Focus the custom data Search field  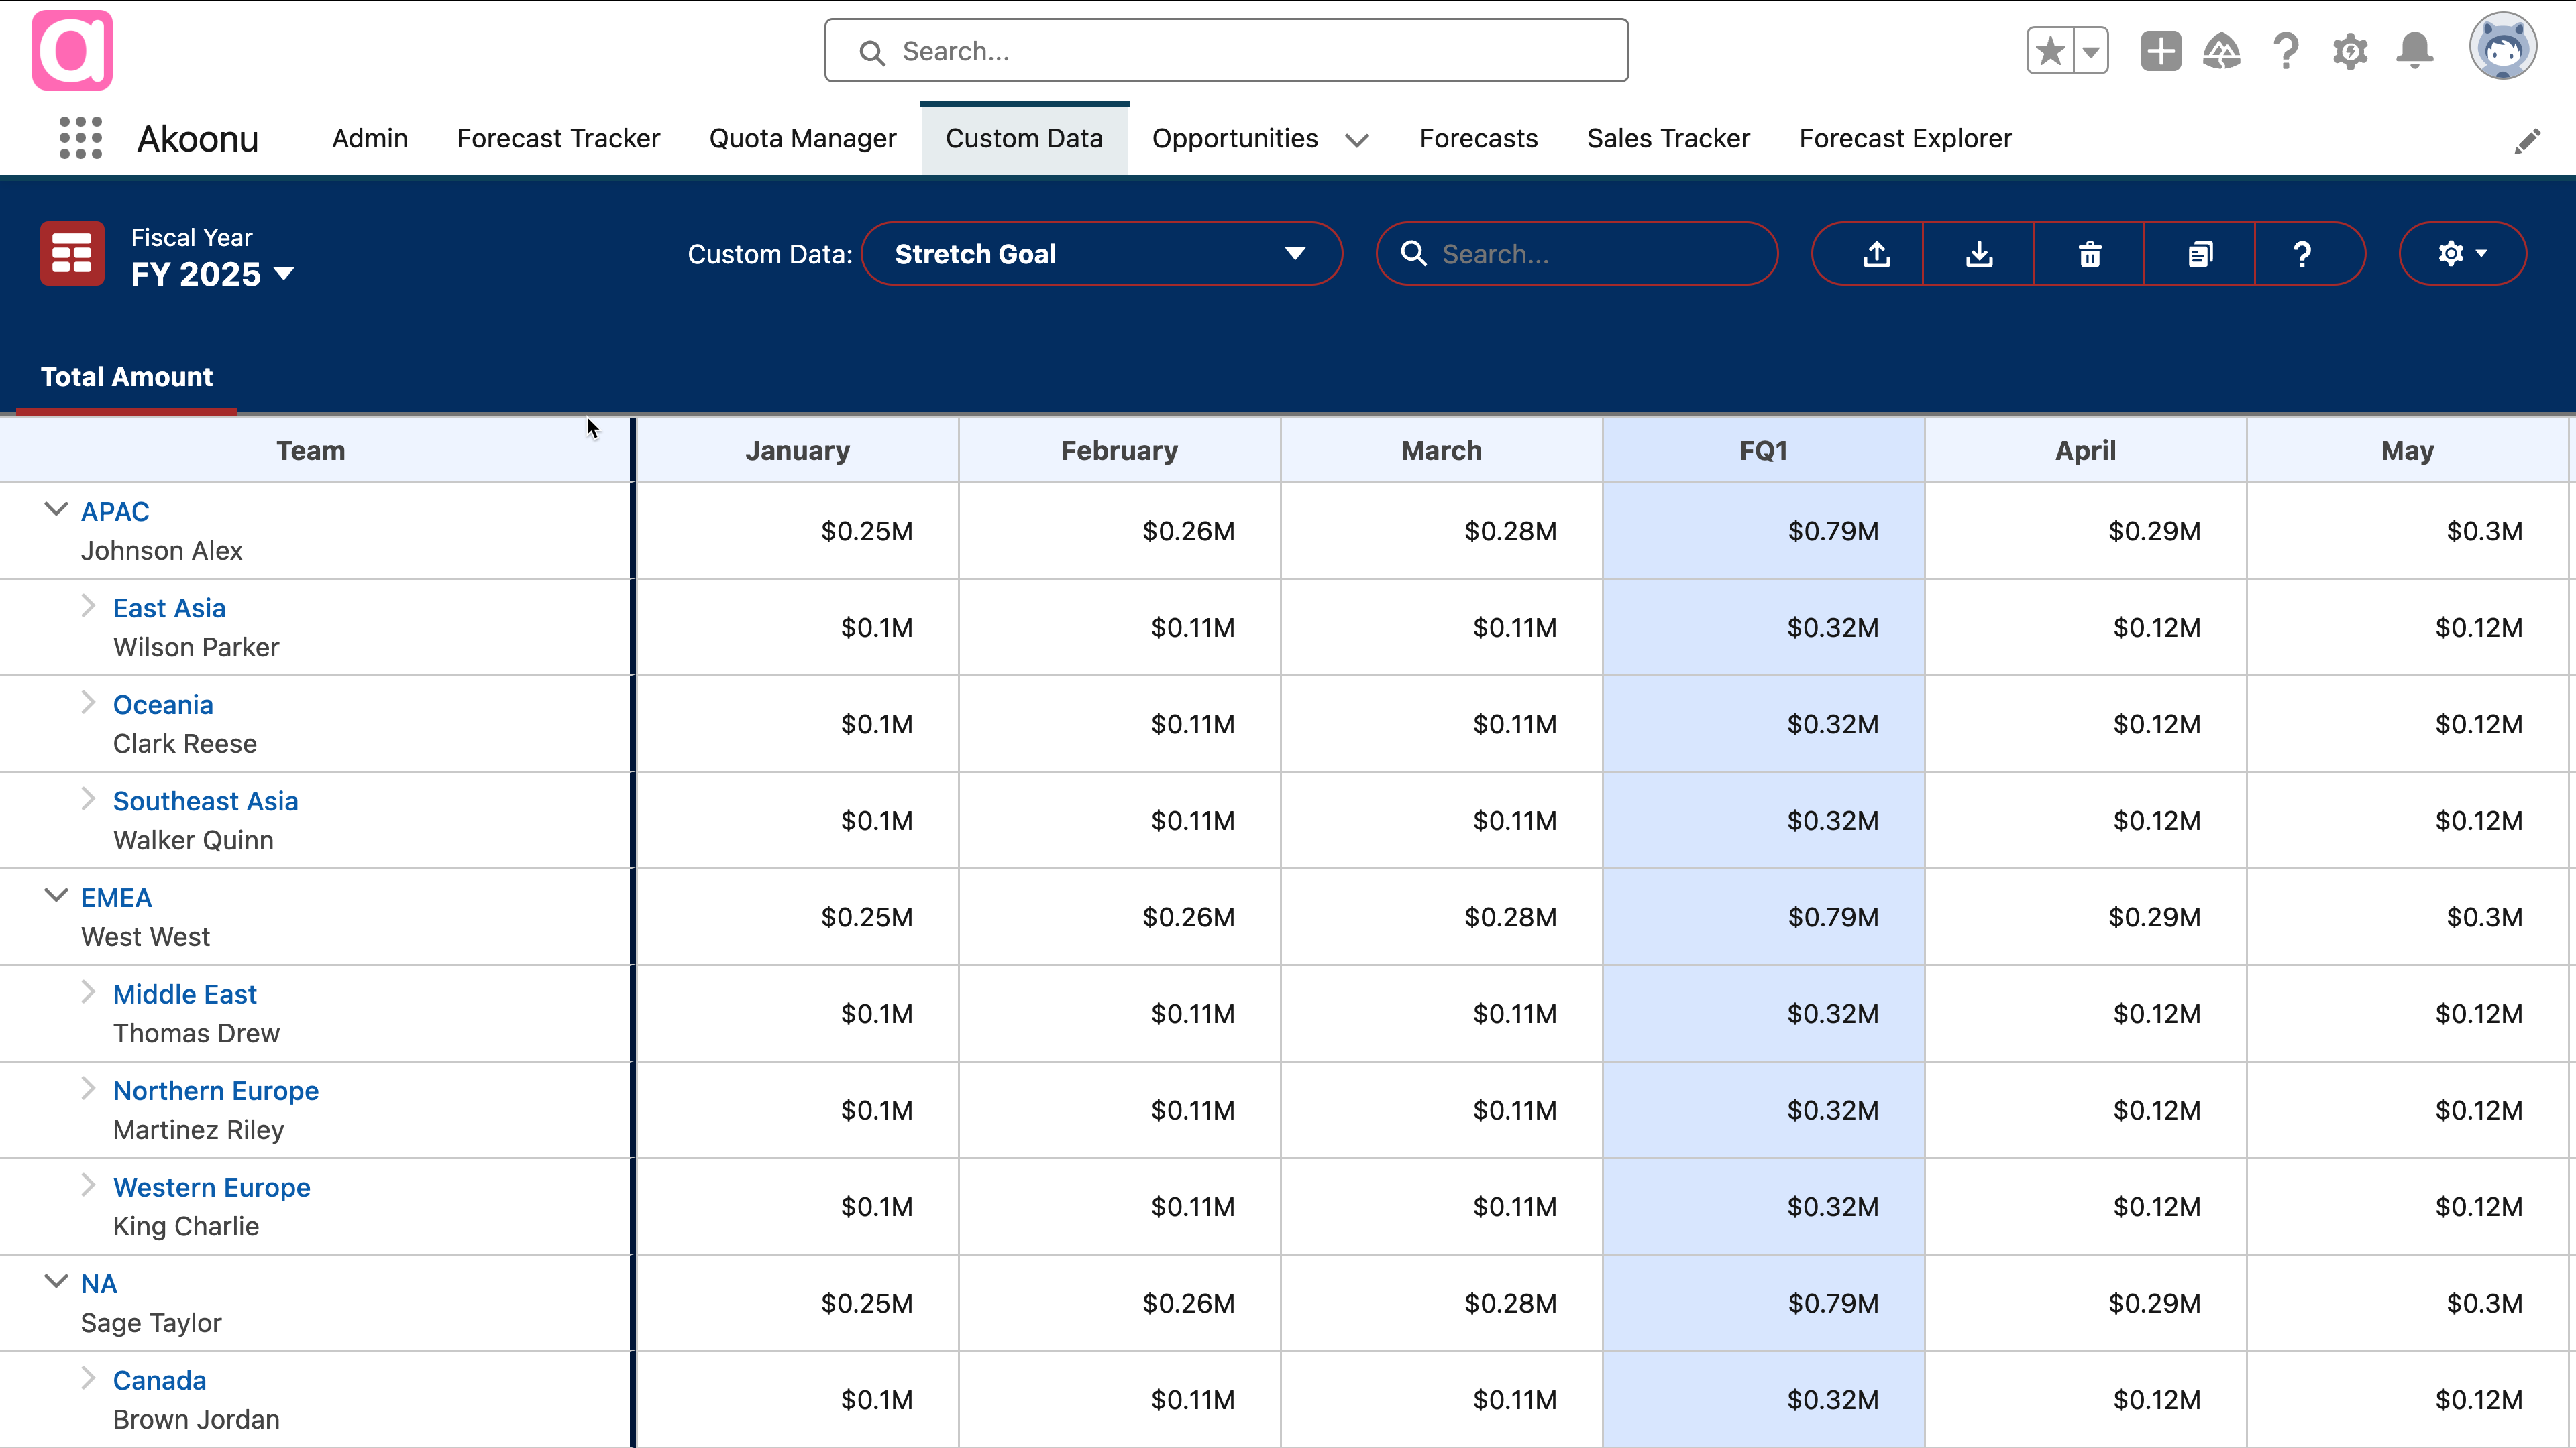click(1577, 254)
